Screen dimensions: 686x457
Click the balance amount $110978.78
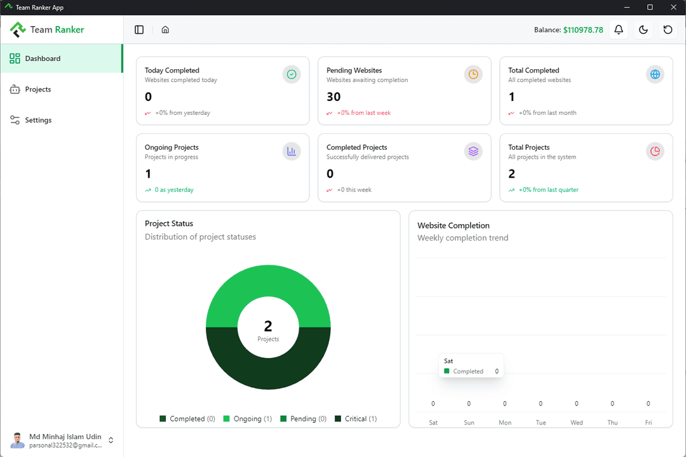pos(582,30)
